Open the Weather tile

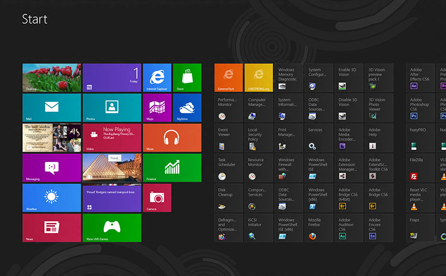[x=52, y=198]
